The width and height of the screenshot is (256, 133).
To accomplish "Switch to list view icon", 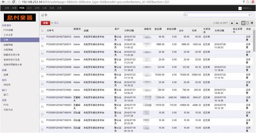I will pyautogui.click(x=243, y=23).
